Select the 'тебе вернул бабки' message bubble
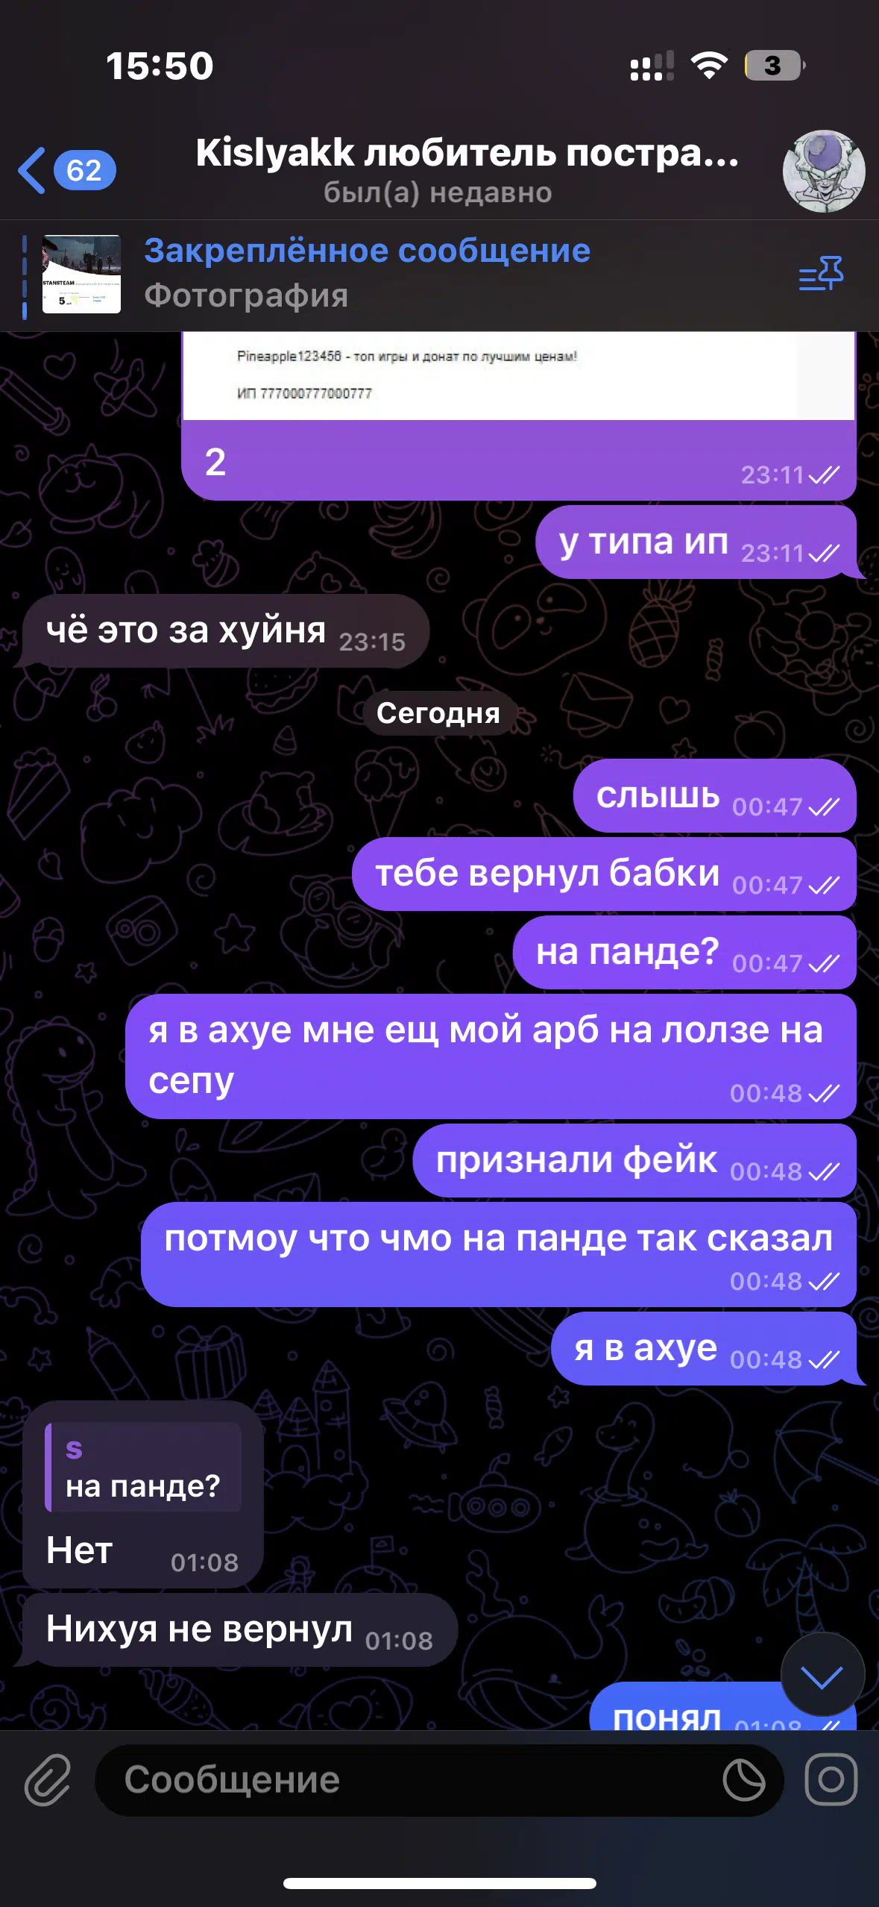This screenshot has height=1907, width=879. [604, 874]
